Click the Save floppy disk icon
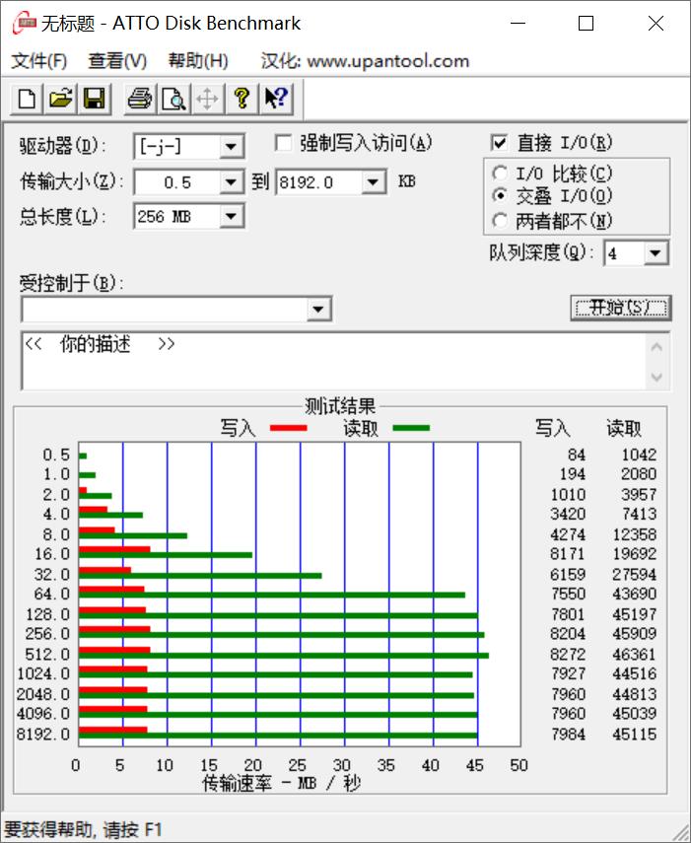 tap(94, 99)
